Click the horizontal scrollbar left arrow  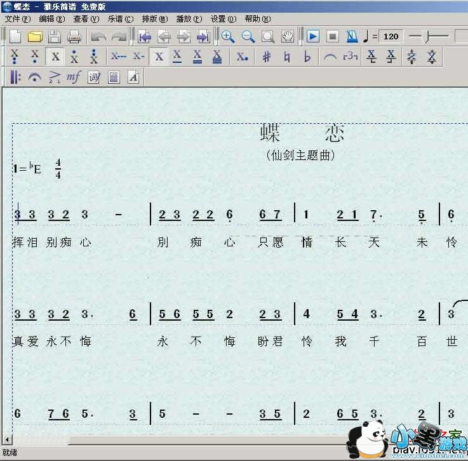point(7,439)
